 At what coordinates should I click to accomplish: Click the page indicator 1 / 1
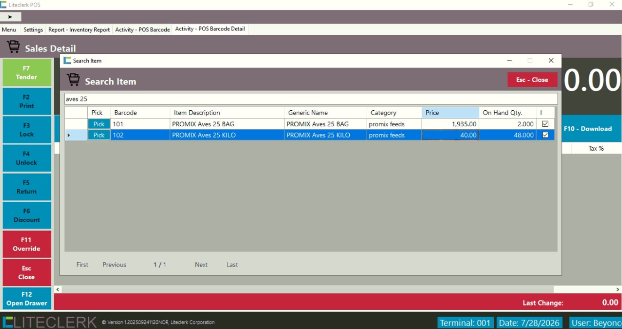[160, 265]
